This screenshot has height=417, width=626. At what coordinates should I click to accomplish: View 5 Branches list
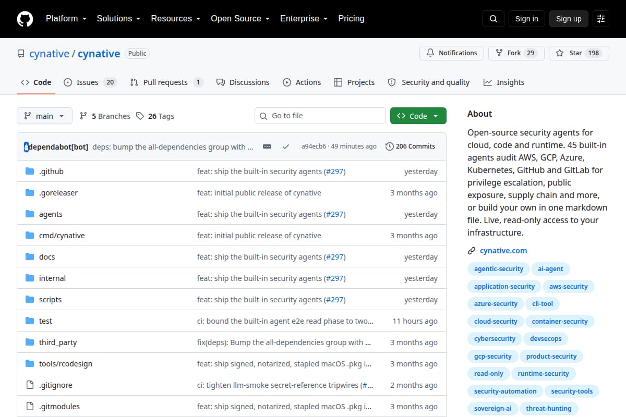coord(105,116)
